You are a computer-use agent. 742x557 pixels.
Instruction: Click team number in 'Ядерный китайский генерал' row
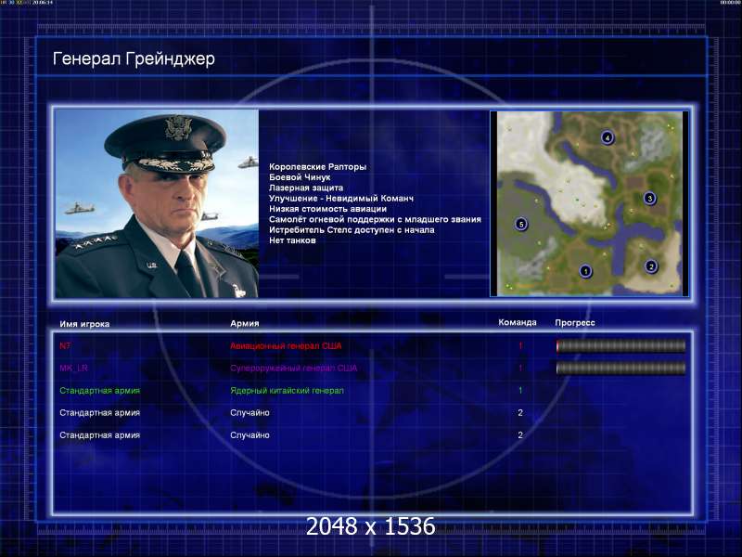[520, 391]
